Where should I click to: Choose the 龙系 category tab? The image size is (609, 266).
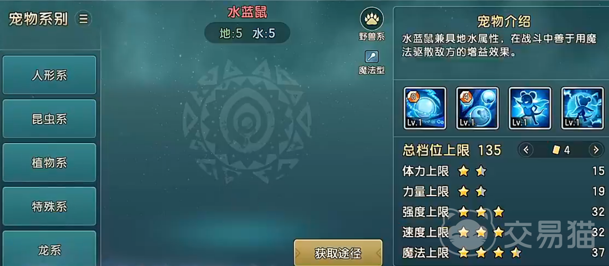(49, 249)
